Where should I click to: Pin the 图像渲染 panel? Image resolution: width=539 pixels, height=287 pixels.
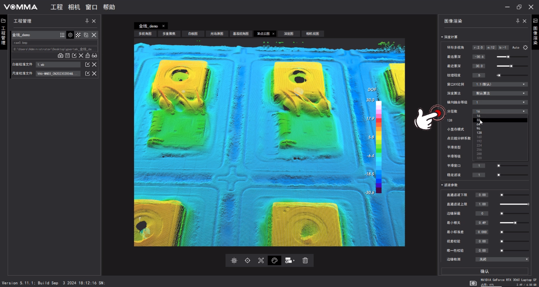[x=518, y=21]
